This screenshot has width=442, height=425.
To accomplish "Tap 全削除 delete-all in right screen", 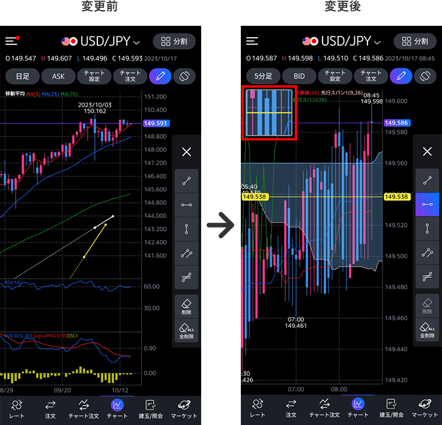I will pyautogui.click(x=428, y=330).
